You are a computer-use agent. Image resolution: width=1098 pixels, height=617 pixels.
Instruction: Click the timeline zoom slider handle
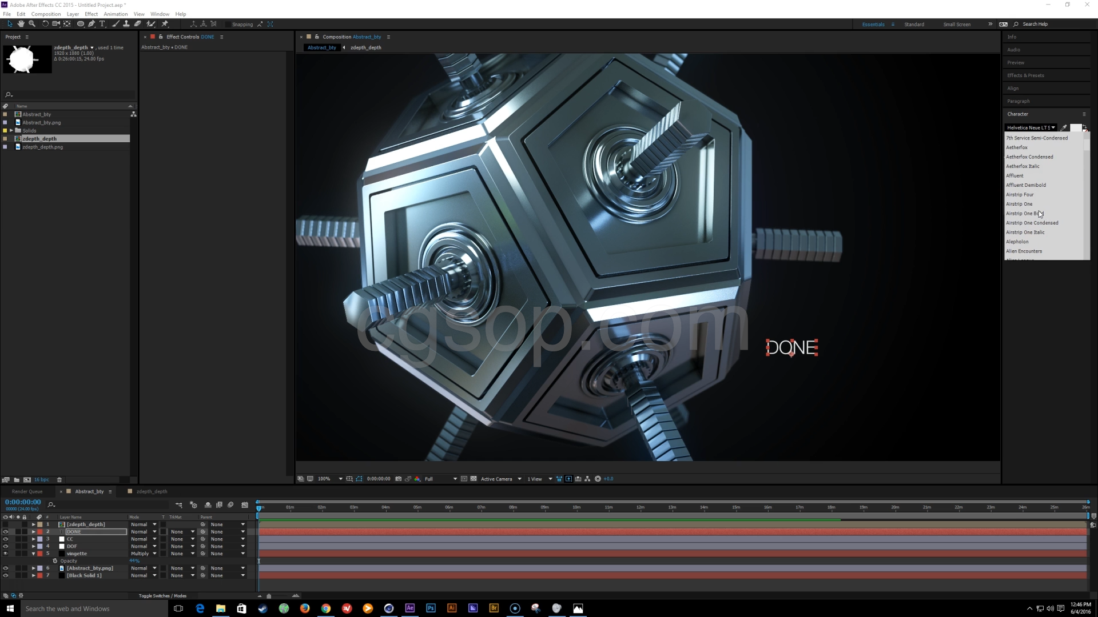click(269, 596)
